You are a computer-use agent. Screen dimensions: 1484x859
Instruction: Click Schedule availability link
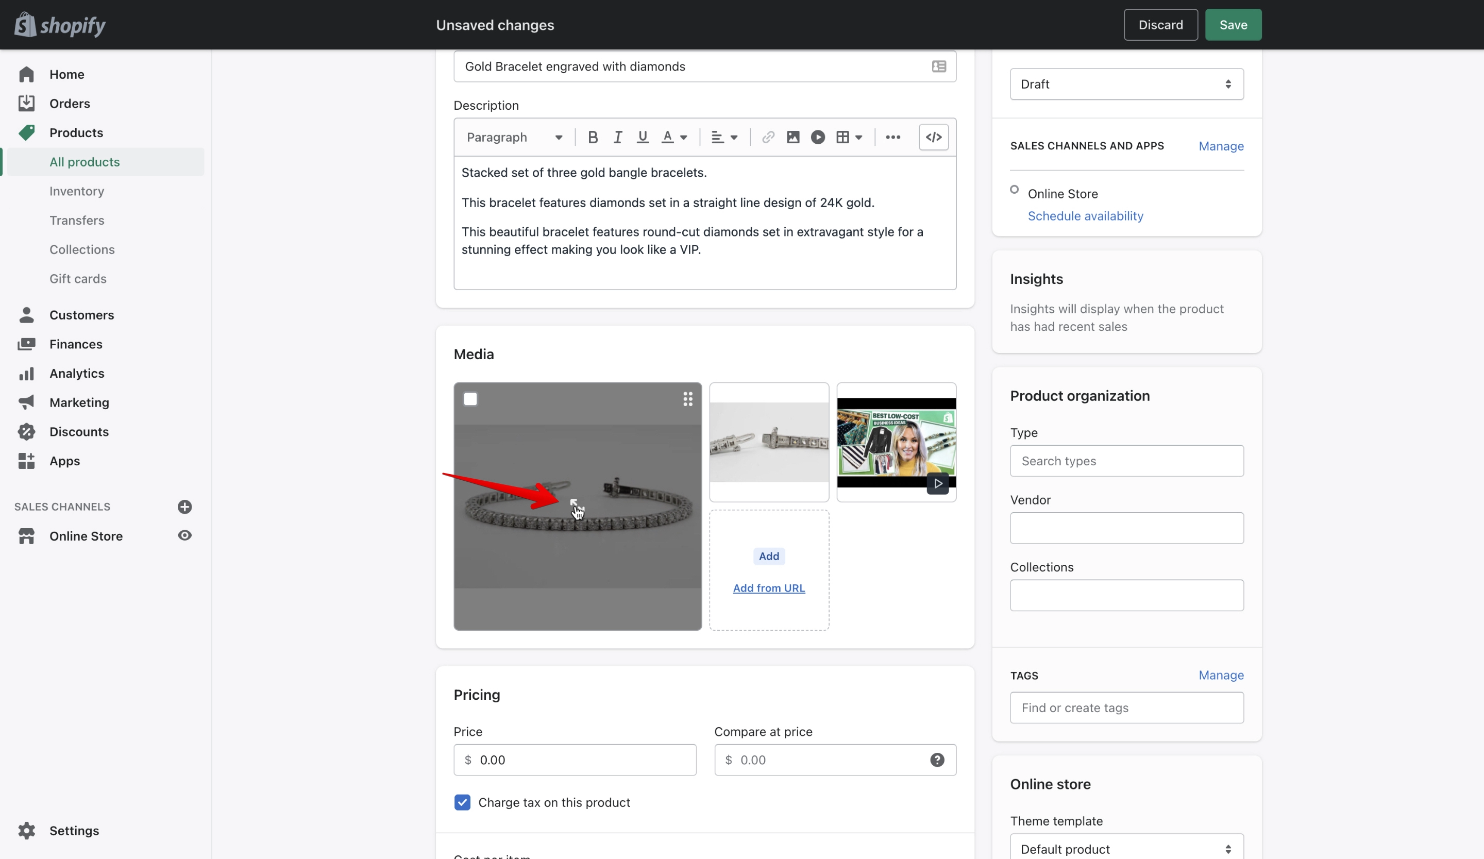pyautogui.click(x=1085, y=216)
